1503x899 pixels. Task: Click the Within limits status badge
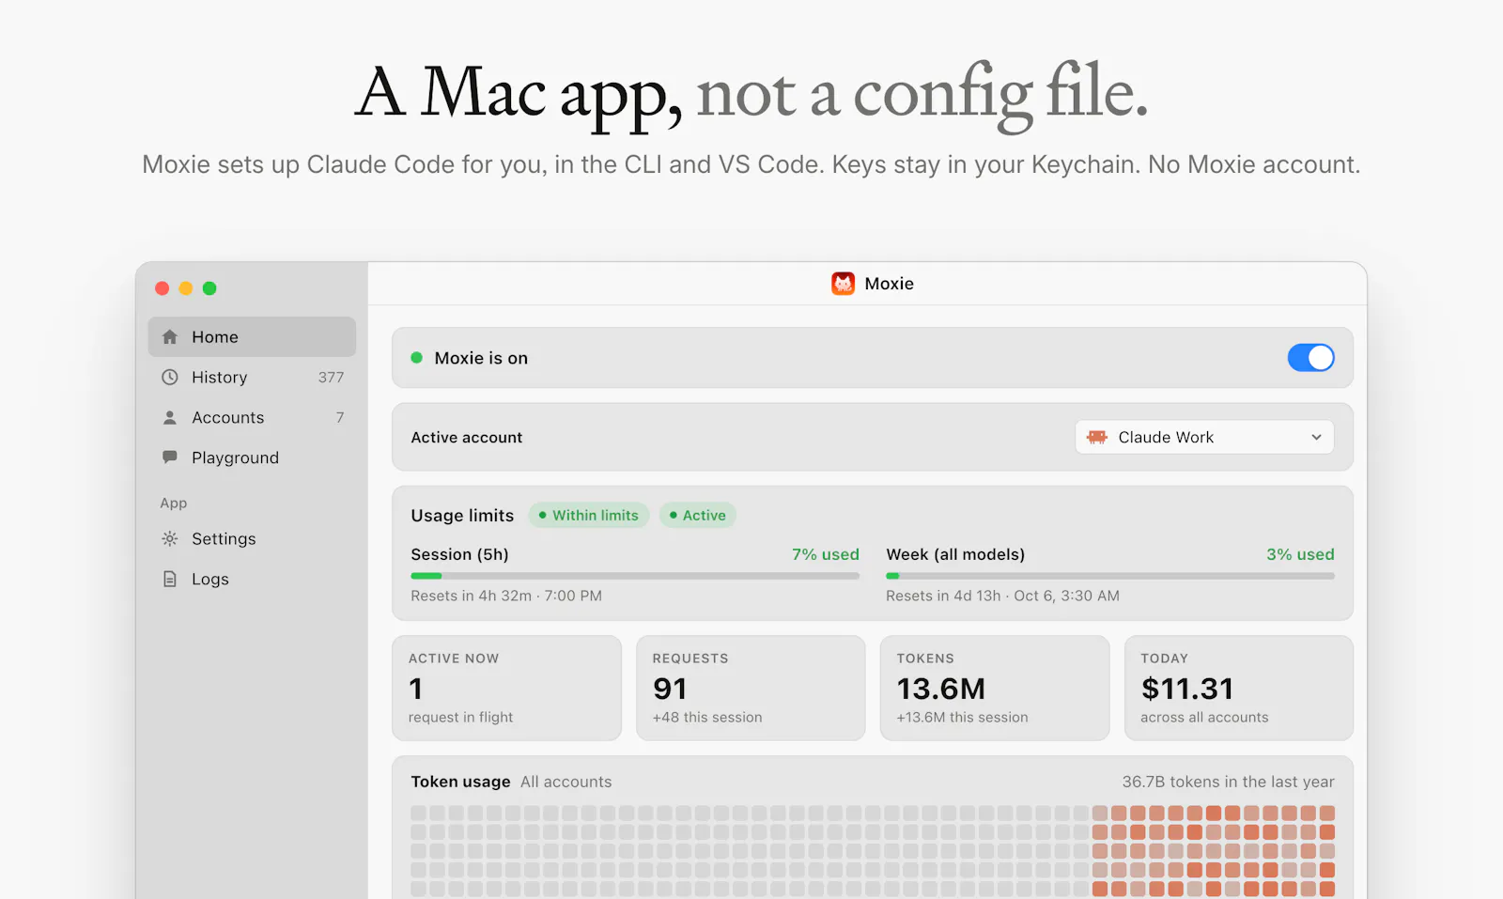point(588,515)
